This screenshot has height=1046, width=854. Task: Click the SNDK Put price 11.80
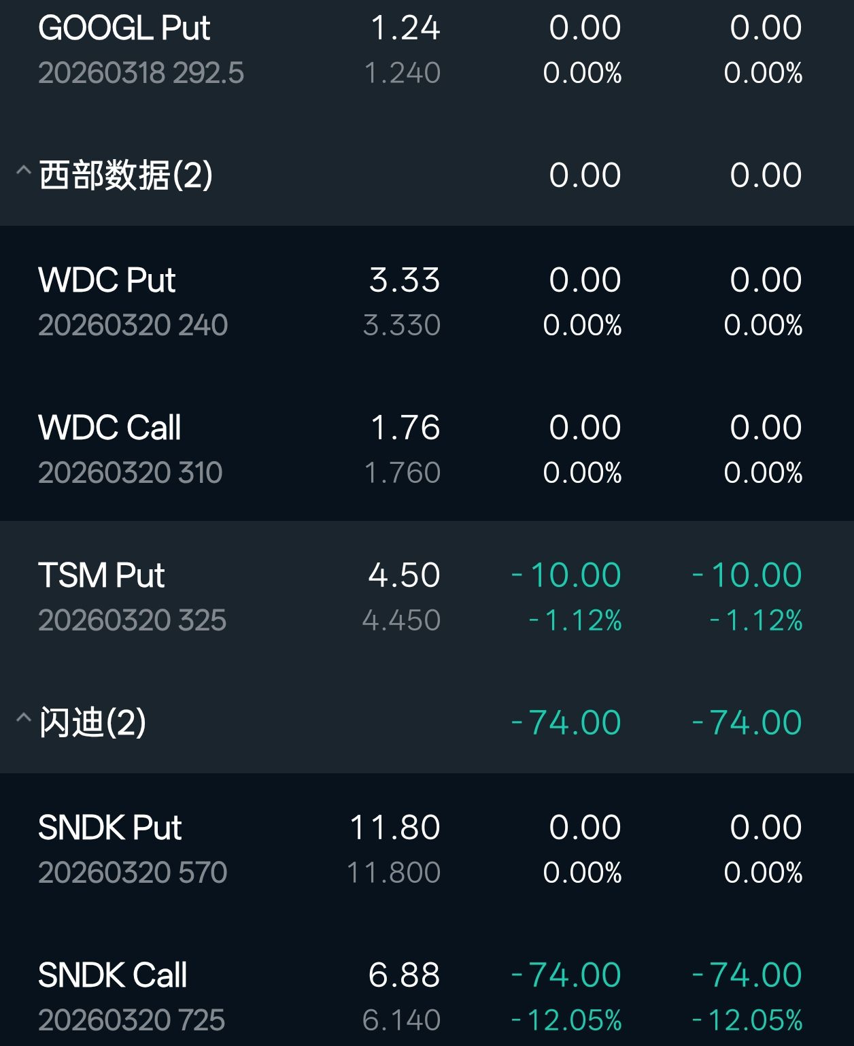(x=394, y=828)
